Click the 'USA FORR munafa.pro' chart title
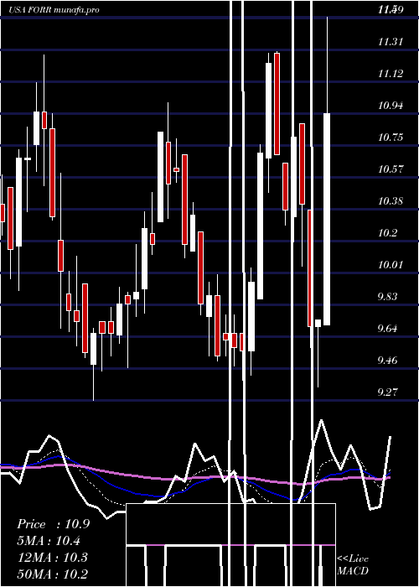 54,10
